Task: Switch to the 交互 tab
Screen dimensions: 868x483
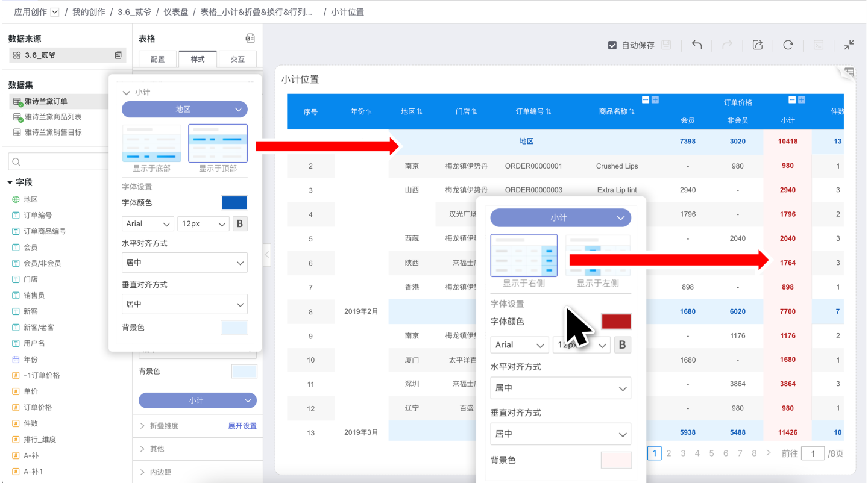Action: point(237,59)
